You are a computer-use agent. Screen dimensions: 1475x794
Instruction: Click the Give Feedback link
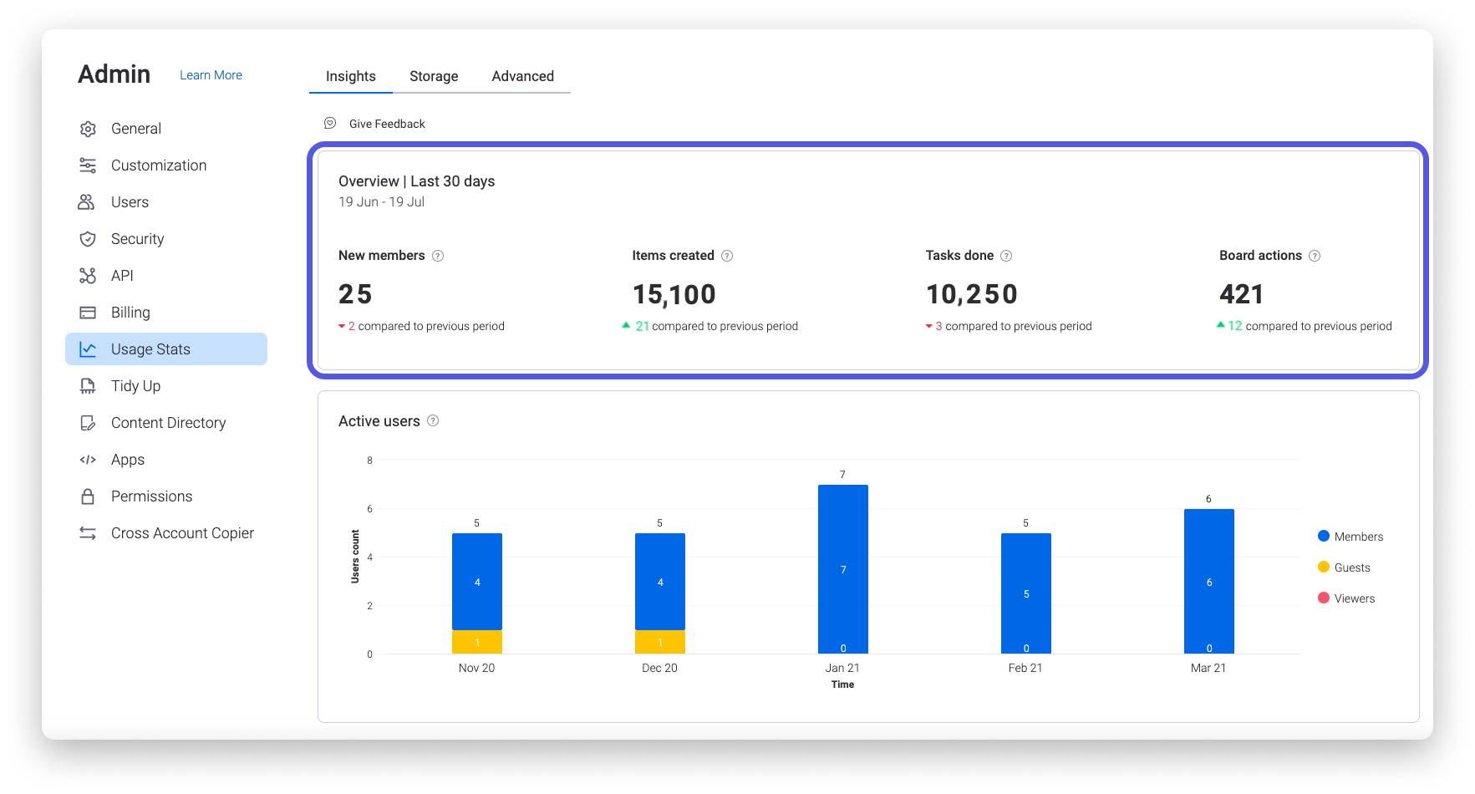387,124
